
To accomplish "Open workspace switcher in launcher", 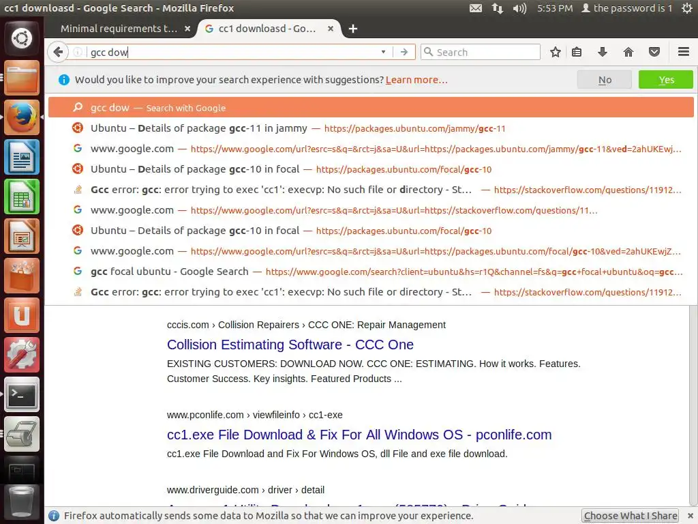I will pyautogui.click(x=22, y=471).
